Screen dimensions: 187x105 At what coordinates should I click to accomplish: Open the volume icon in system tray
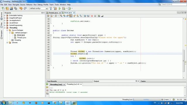[x=162, y=103]
